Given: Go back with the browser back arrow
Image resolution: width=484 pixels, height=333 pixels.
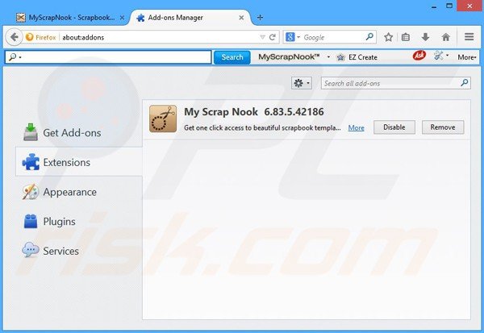Looking at the screenshot, I should (x=14, y=37).
